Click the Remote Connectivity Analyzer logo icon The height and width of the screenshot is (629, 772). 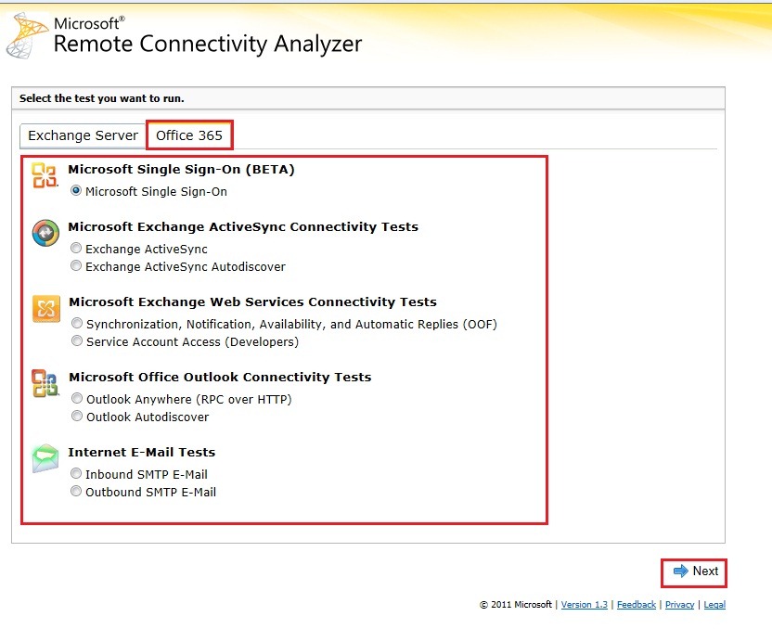tap(26, 36)
